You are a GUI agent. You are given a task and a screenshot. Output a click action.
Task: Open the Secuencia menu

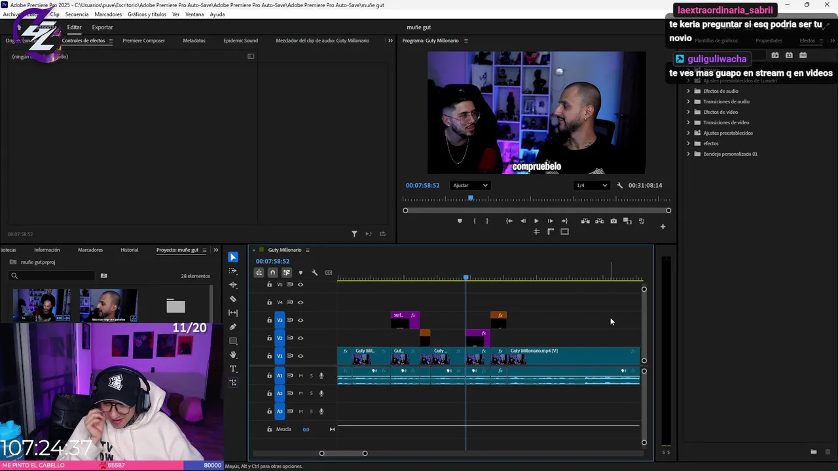click(x=77, y=14)
